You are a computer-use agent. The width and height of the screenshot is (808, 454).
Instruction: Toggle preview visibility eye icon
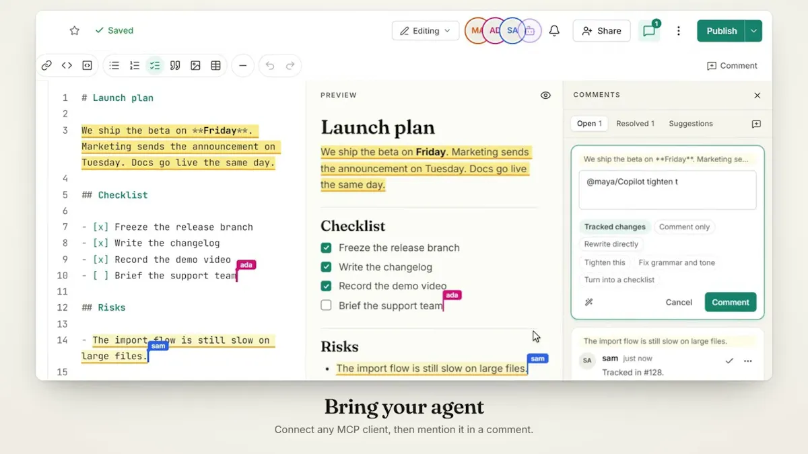coord(545,96)
